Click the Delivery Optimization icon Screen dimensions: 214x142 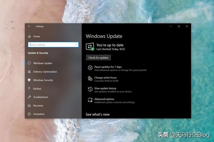tap(29, 71)
